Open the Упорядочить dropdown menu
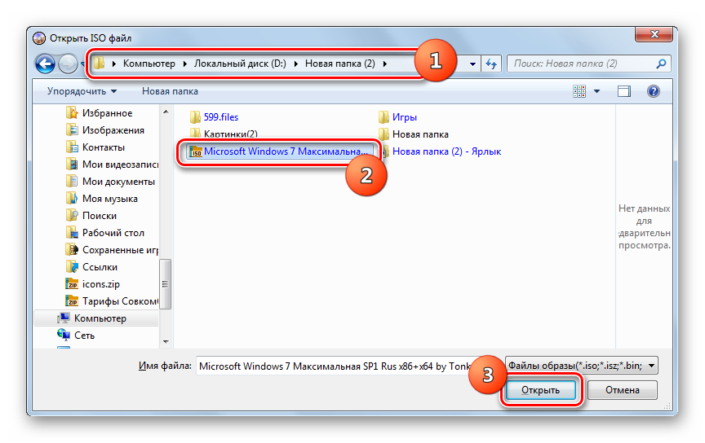The width and height of the screenshot is (705, 443). (82, 91)
